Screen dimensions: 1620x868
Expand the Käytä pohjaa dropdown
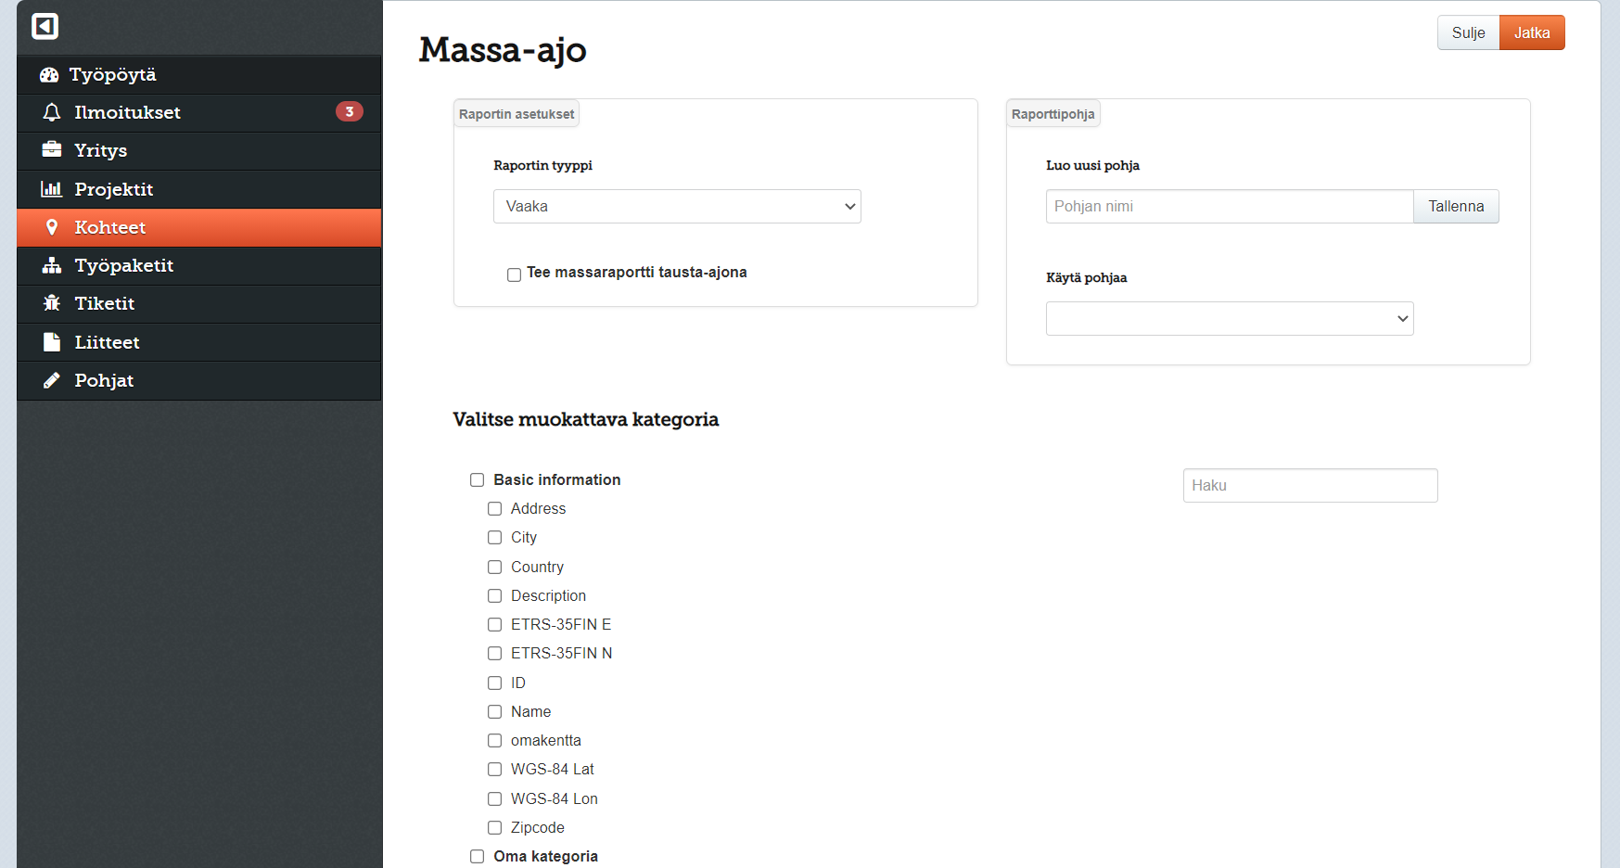1229,319
